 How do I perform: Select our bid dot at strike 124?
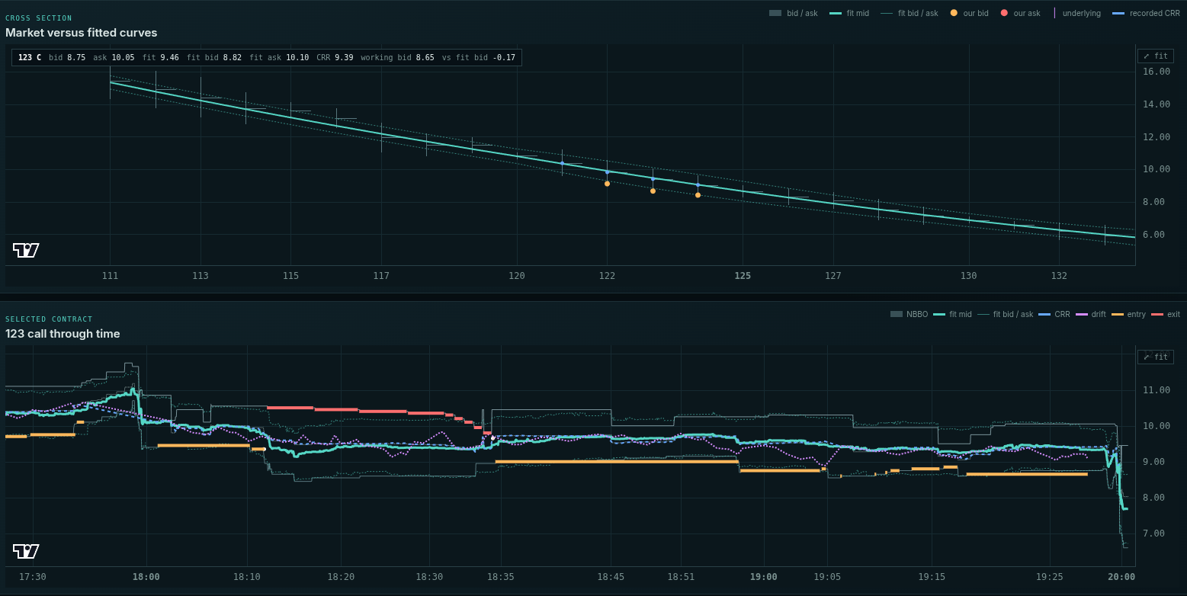698,195
